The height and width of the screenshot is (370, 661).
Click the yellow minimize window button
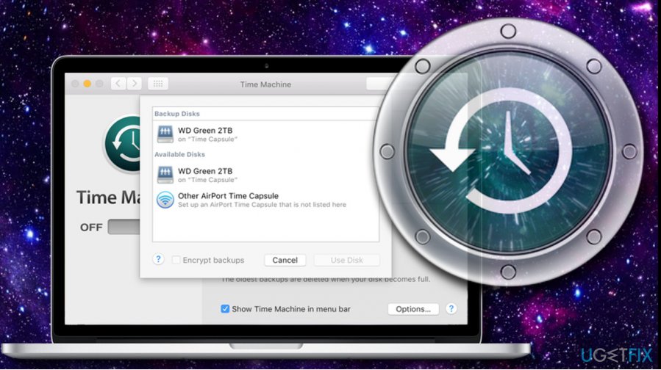coord(87,84)
